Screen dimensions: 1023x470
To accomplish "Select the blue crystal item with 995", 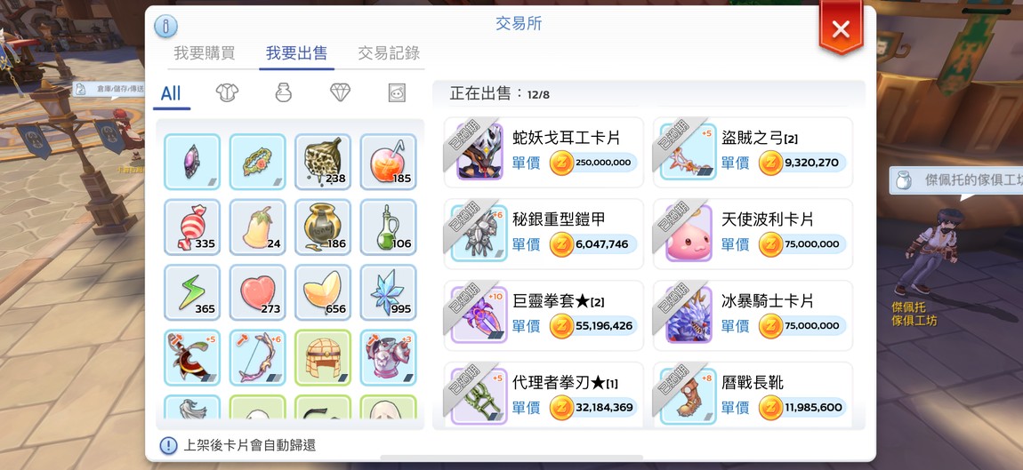I will tap(388, 292).
